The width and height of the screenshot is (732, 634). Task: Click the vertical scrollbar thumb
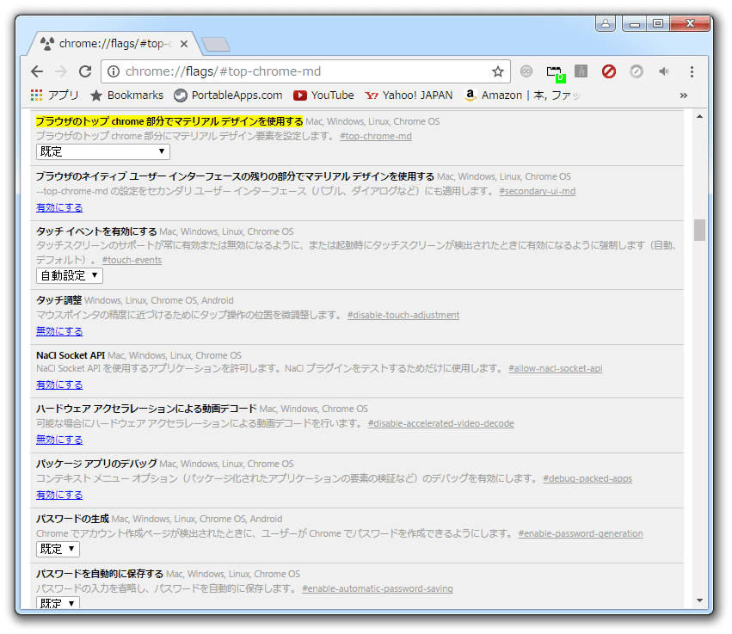pos(699,230)
